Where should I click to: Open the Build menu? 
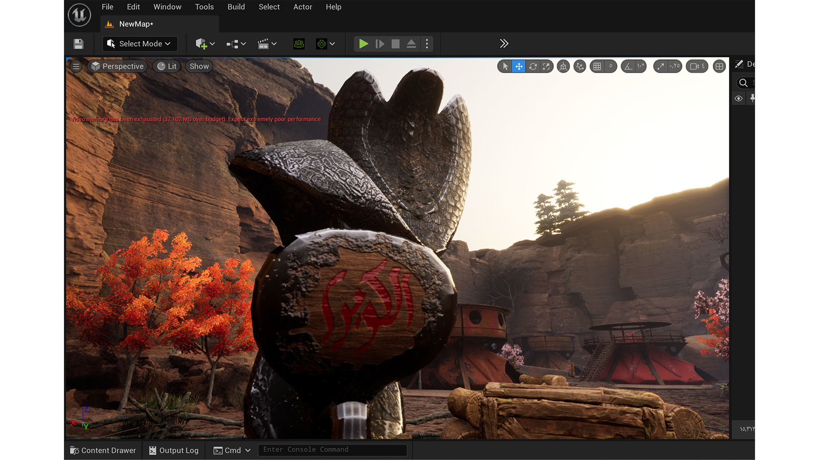click(236, 7)
